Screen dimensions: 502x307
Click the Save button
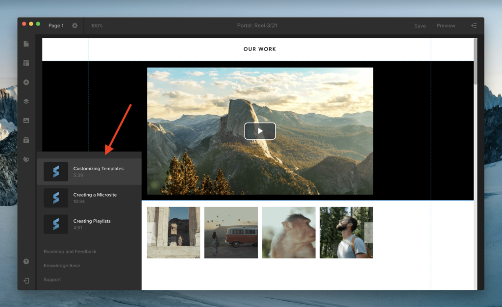[420, 25]
